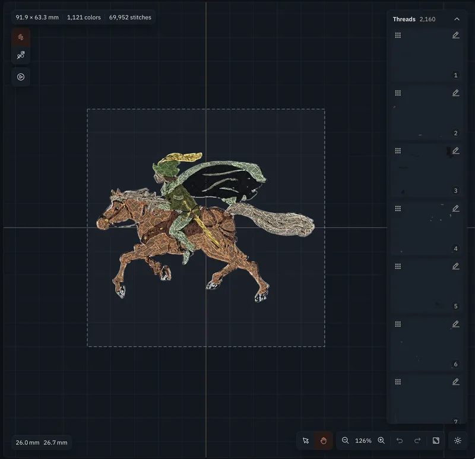Click the number badge 1
Viewport: 475px width, 459px height.
pyautogui.click(x=455, y=75)
